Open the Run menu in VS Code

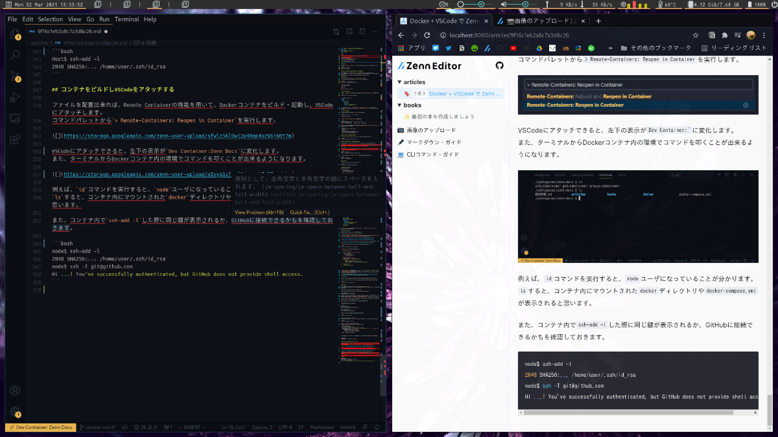click(104, 19)
